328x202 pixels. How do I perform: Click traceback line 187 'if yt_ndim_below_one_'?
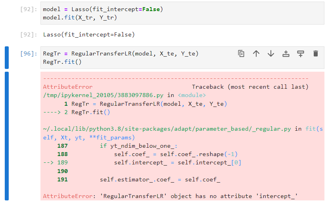[138, 146]
